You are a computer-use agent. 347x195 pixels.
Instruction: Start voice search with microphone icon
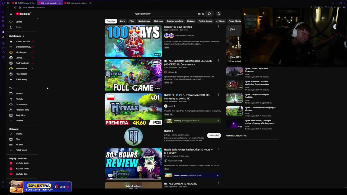coord(219,14)
